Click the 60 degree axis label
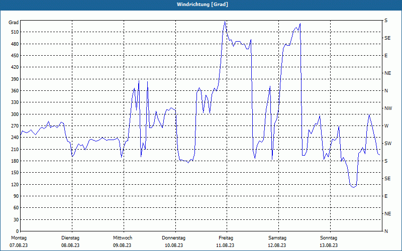The width and height of the screenshot is (402, 251). [16, 208]
